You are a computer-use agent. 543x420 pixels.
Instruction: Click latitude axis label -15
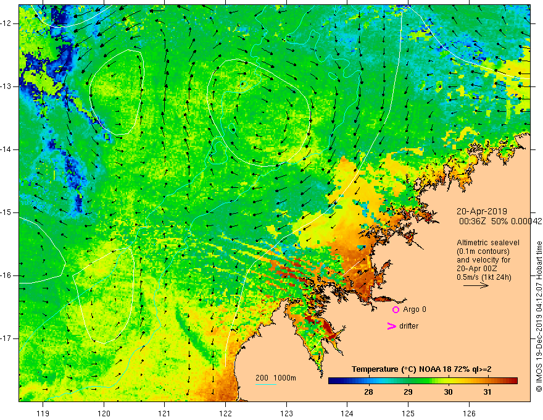(x=7, y=212)
